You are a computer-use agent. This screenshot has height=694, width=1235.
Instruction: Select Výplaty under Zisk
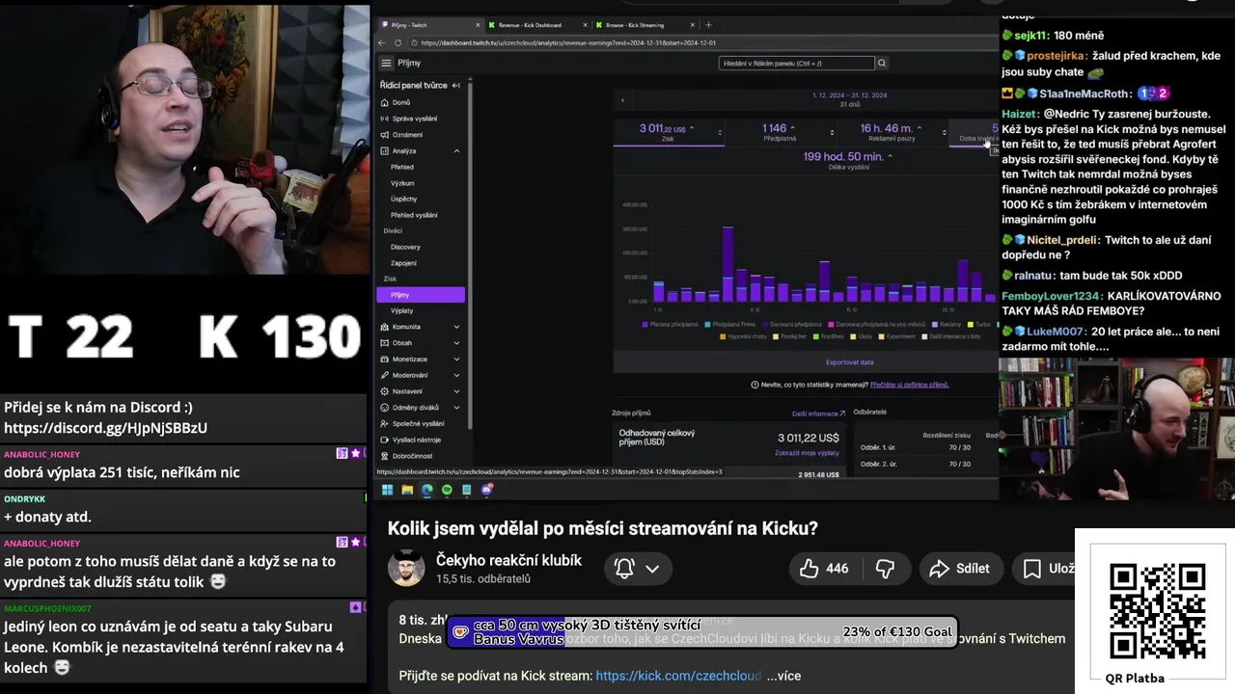click(x=402, y=310)
